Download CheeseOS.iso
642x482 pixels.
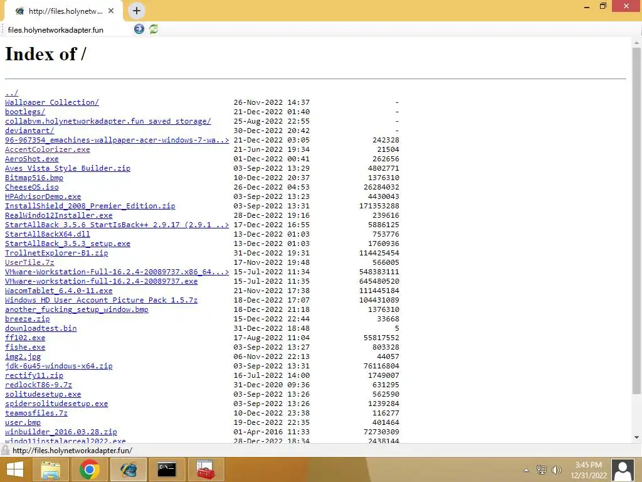coord(32,187)
